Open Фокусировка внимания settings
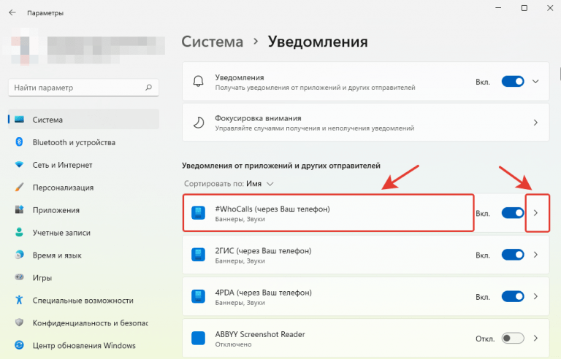The height and width of the screenshot is (359, 561). coord(364,123)
